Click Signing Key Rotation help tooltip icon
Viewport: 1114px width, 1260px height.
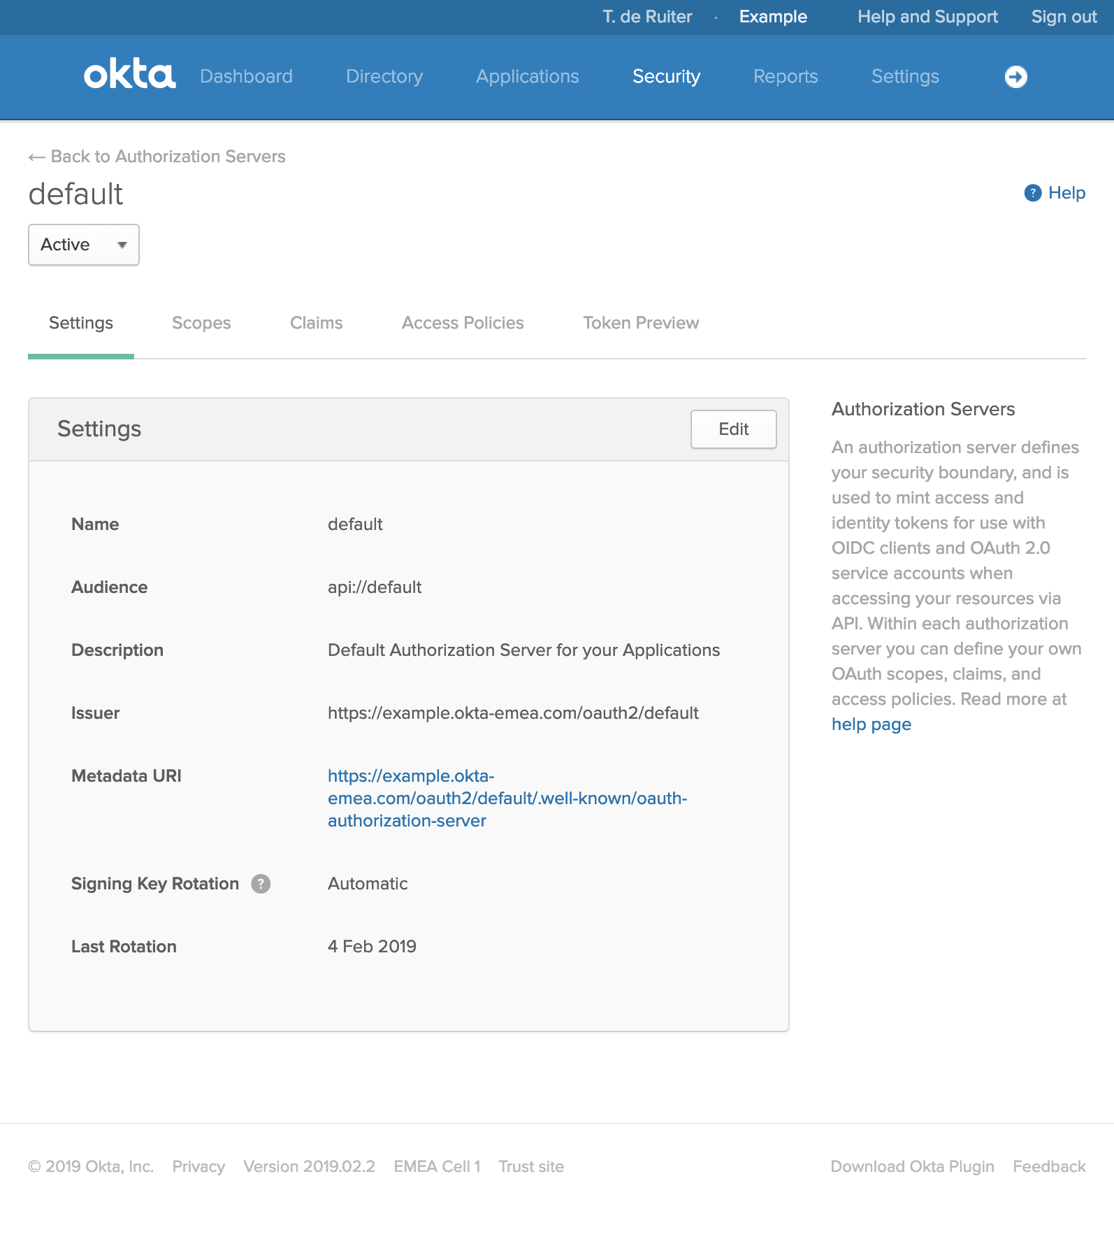click(x=261, y=884)
